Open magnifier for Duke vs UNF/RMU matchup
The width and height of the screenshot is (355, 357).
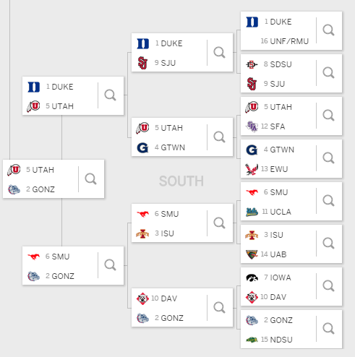click(x=328, y=30)
